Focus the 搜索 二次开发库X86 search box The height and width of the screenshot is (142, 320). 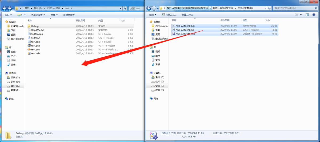[x=296, y=8]
